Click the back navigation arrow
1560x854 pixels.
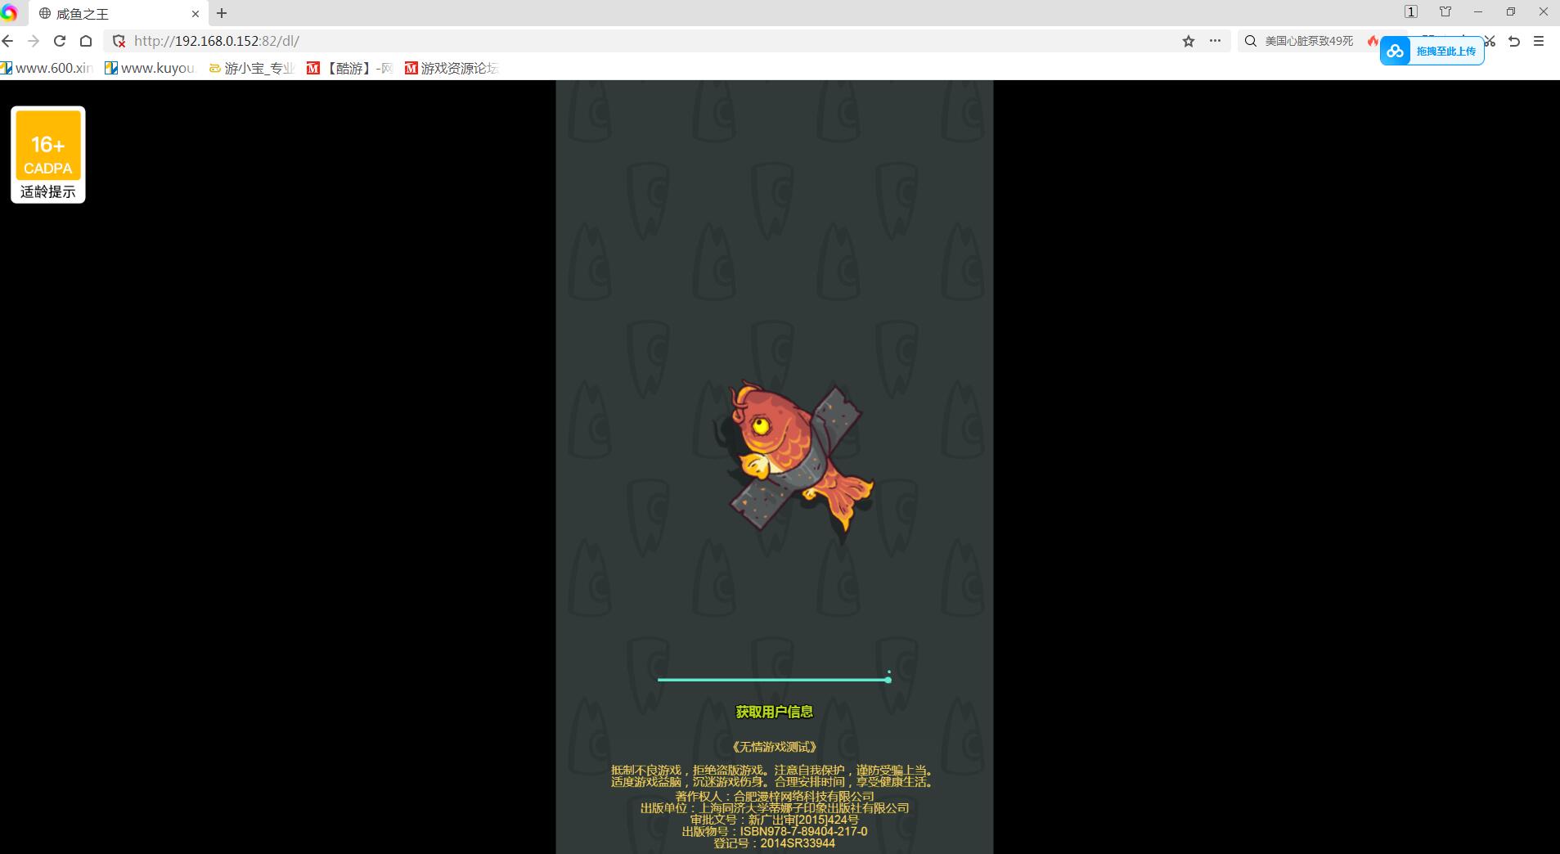coord(8,41)
